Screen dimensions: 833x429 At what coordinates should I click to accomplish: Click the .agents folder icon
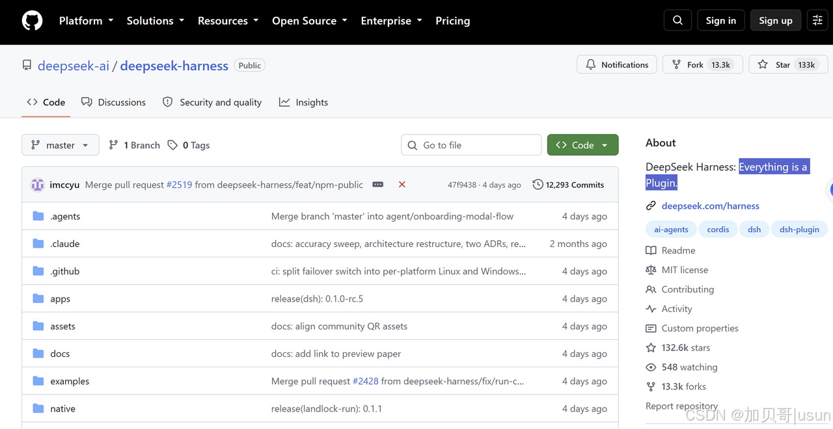click(x=38, y=216)
